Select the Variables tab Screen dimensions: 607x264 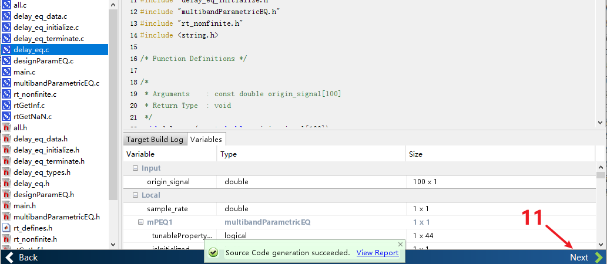[x=206, y=140]
